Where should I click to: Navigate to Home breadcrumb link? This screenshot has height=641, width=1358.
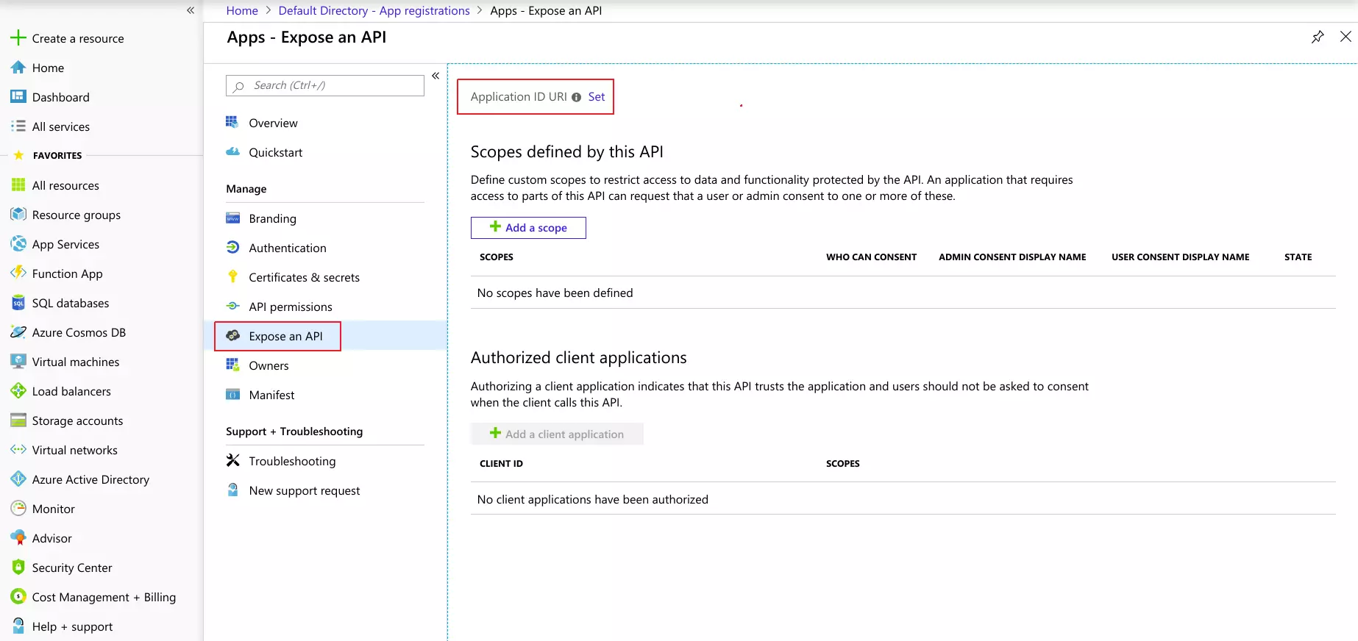(x=242, y=10)
